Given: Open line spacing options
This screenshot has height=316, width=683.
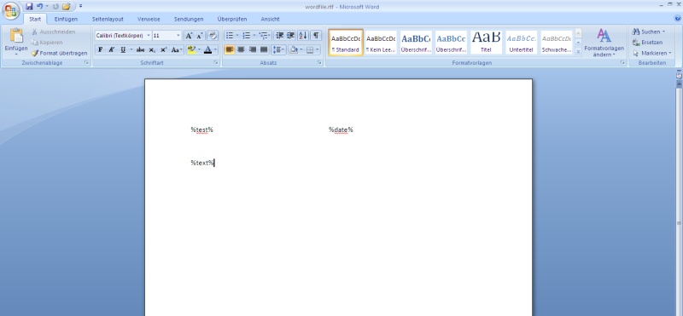Looking at the screenshot, I should (278, 49).
